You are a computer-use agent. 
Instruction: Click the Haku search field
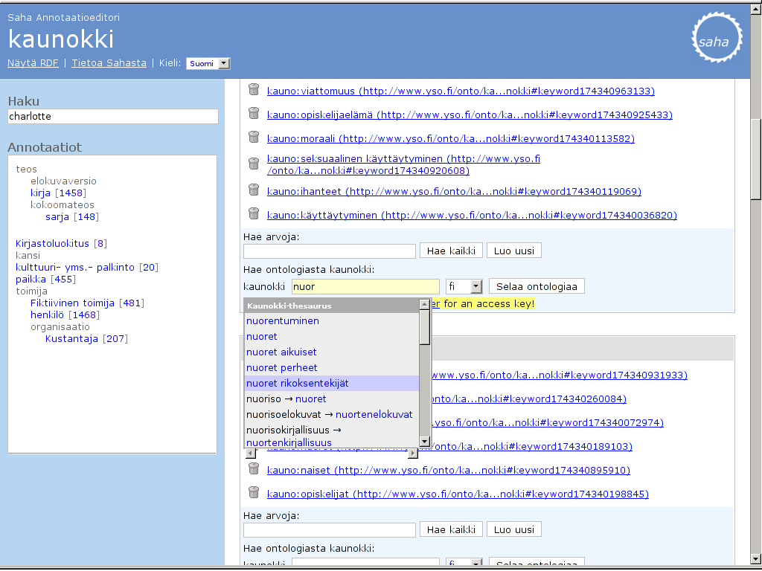tap(113, 116)
